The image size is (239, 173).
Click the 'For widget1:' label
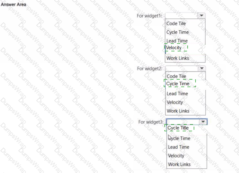(x=149, y=16)
